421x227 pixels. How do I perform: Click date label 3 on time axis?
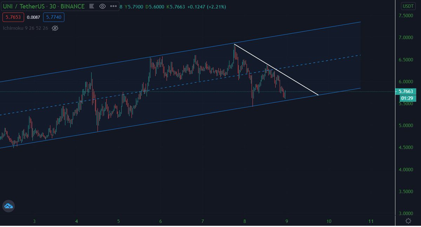(x=34, y=221)
